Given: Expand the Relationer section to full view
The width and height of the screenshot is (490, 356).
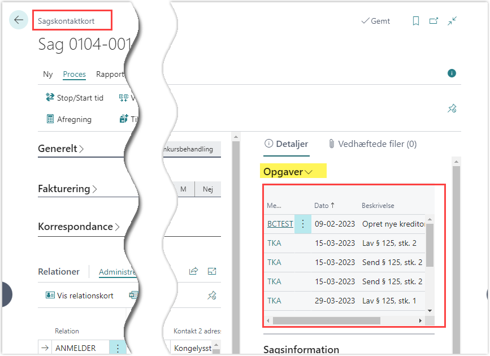Looking at the screenshot, I should point(212,271).
